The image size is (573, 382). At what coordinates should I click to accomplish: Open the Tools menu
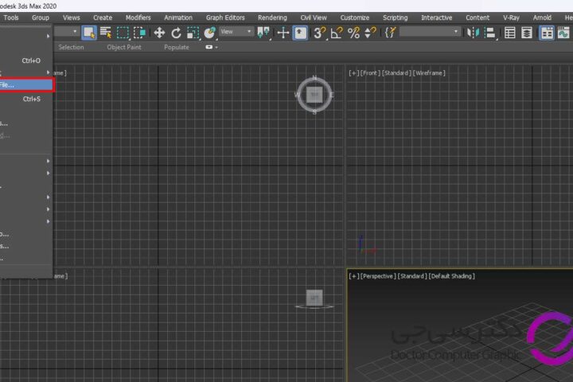(x=11, y=18)
